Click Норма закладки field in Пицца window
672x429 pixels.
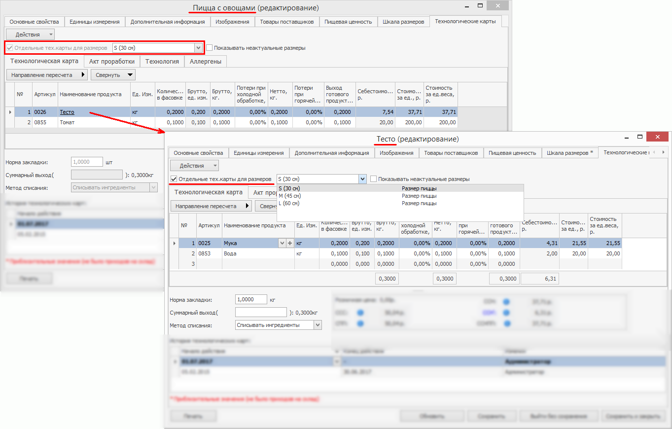tap(87, 162)
